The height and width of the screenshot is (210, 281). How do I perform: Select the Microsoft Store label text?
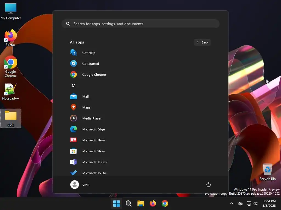[x=94, y=151]
